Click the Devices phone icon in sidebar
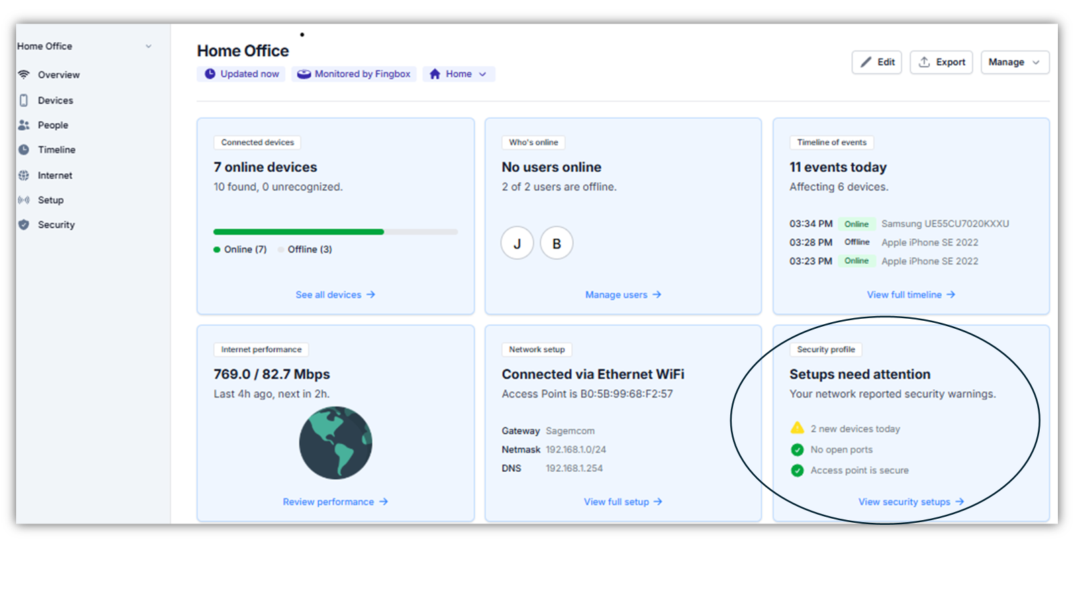This screenshot has width=1074, height=604. [x=24, y=100]
